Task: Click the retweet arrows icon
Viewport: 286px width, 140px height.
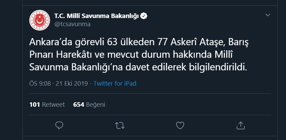Action: click(120, 125)
